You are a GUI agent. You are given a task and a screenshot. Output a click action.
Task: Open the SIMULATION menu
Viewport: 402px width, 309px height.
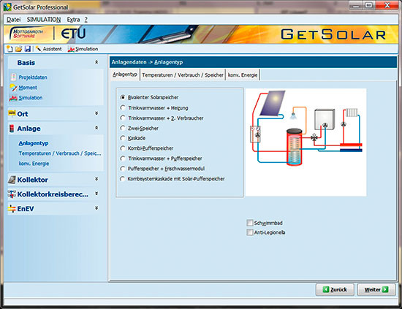[44, 20]
